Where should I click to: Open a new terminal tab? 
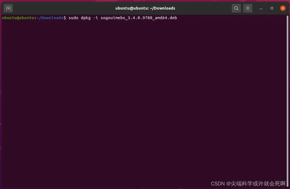click(x=8, y=8)
